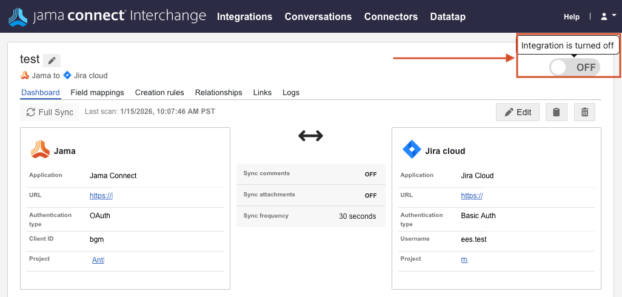Screen dimensions: 622x297
Task: Delete the integration using trash icon
Action: coord(584,112)
